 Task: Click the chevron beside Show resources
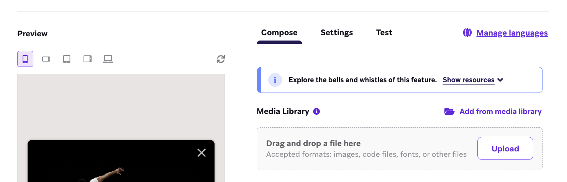(x=500, y=80)
